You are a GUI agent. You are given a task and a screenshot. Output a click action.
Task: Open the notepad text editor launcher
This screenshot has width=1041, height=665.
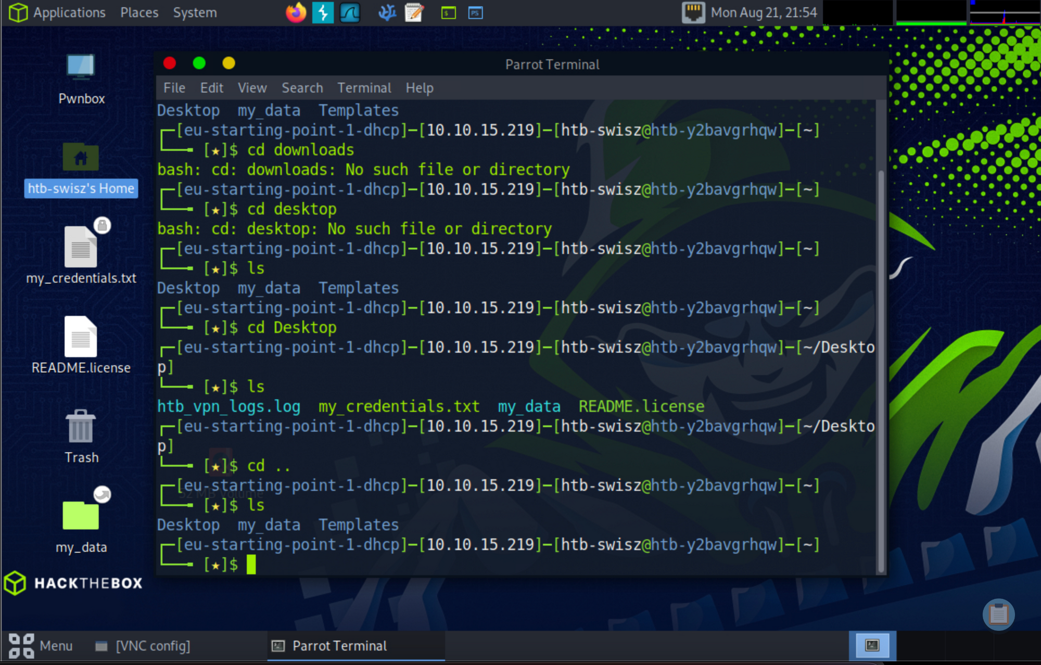coord(414,12)
